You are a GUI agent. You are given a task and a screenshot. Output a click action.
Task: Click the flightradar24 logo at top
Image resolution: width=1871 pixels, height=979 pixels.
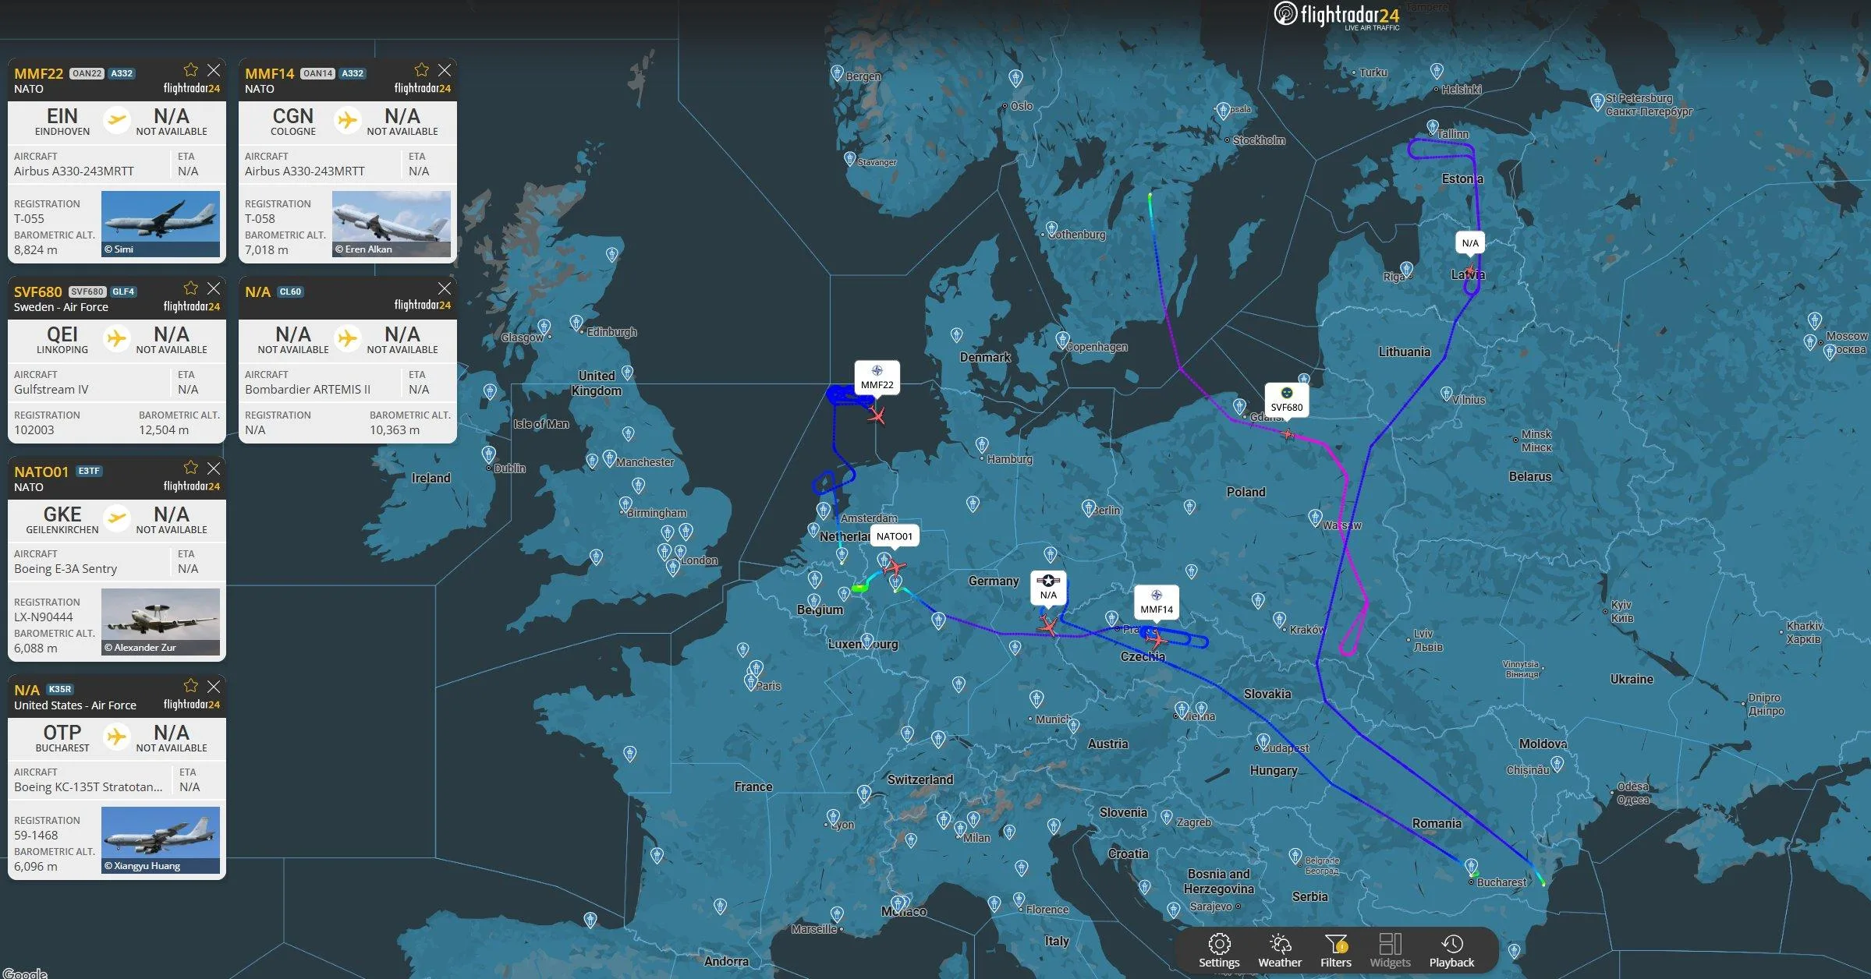1337,16
